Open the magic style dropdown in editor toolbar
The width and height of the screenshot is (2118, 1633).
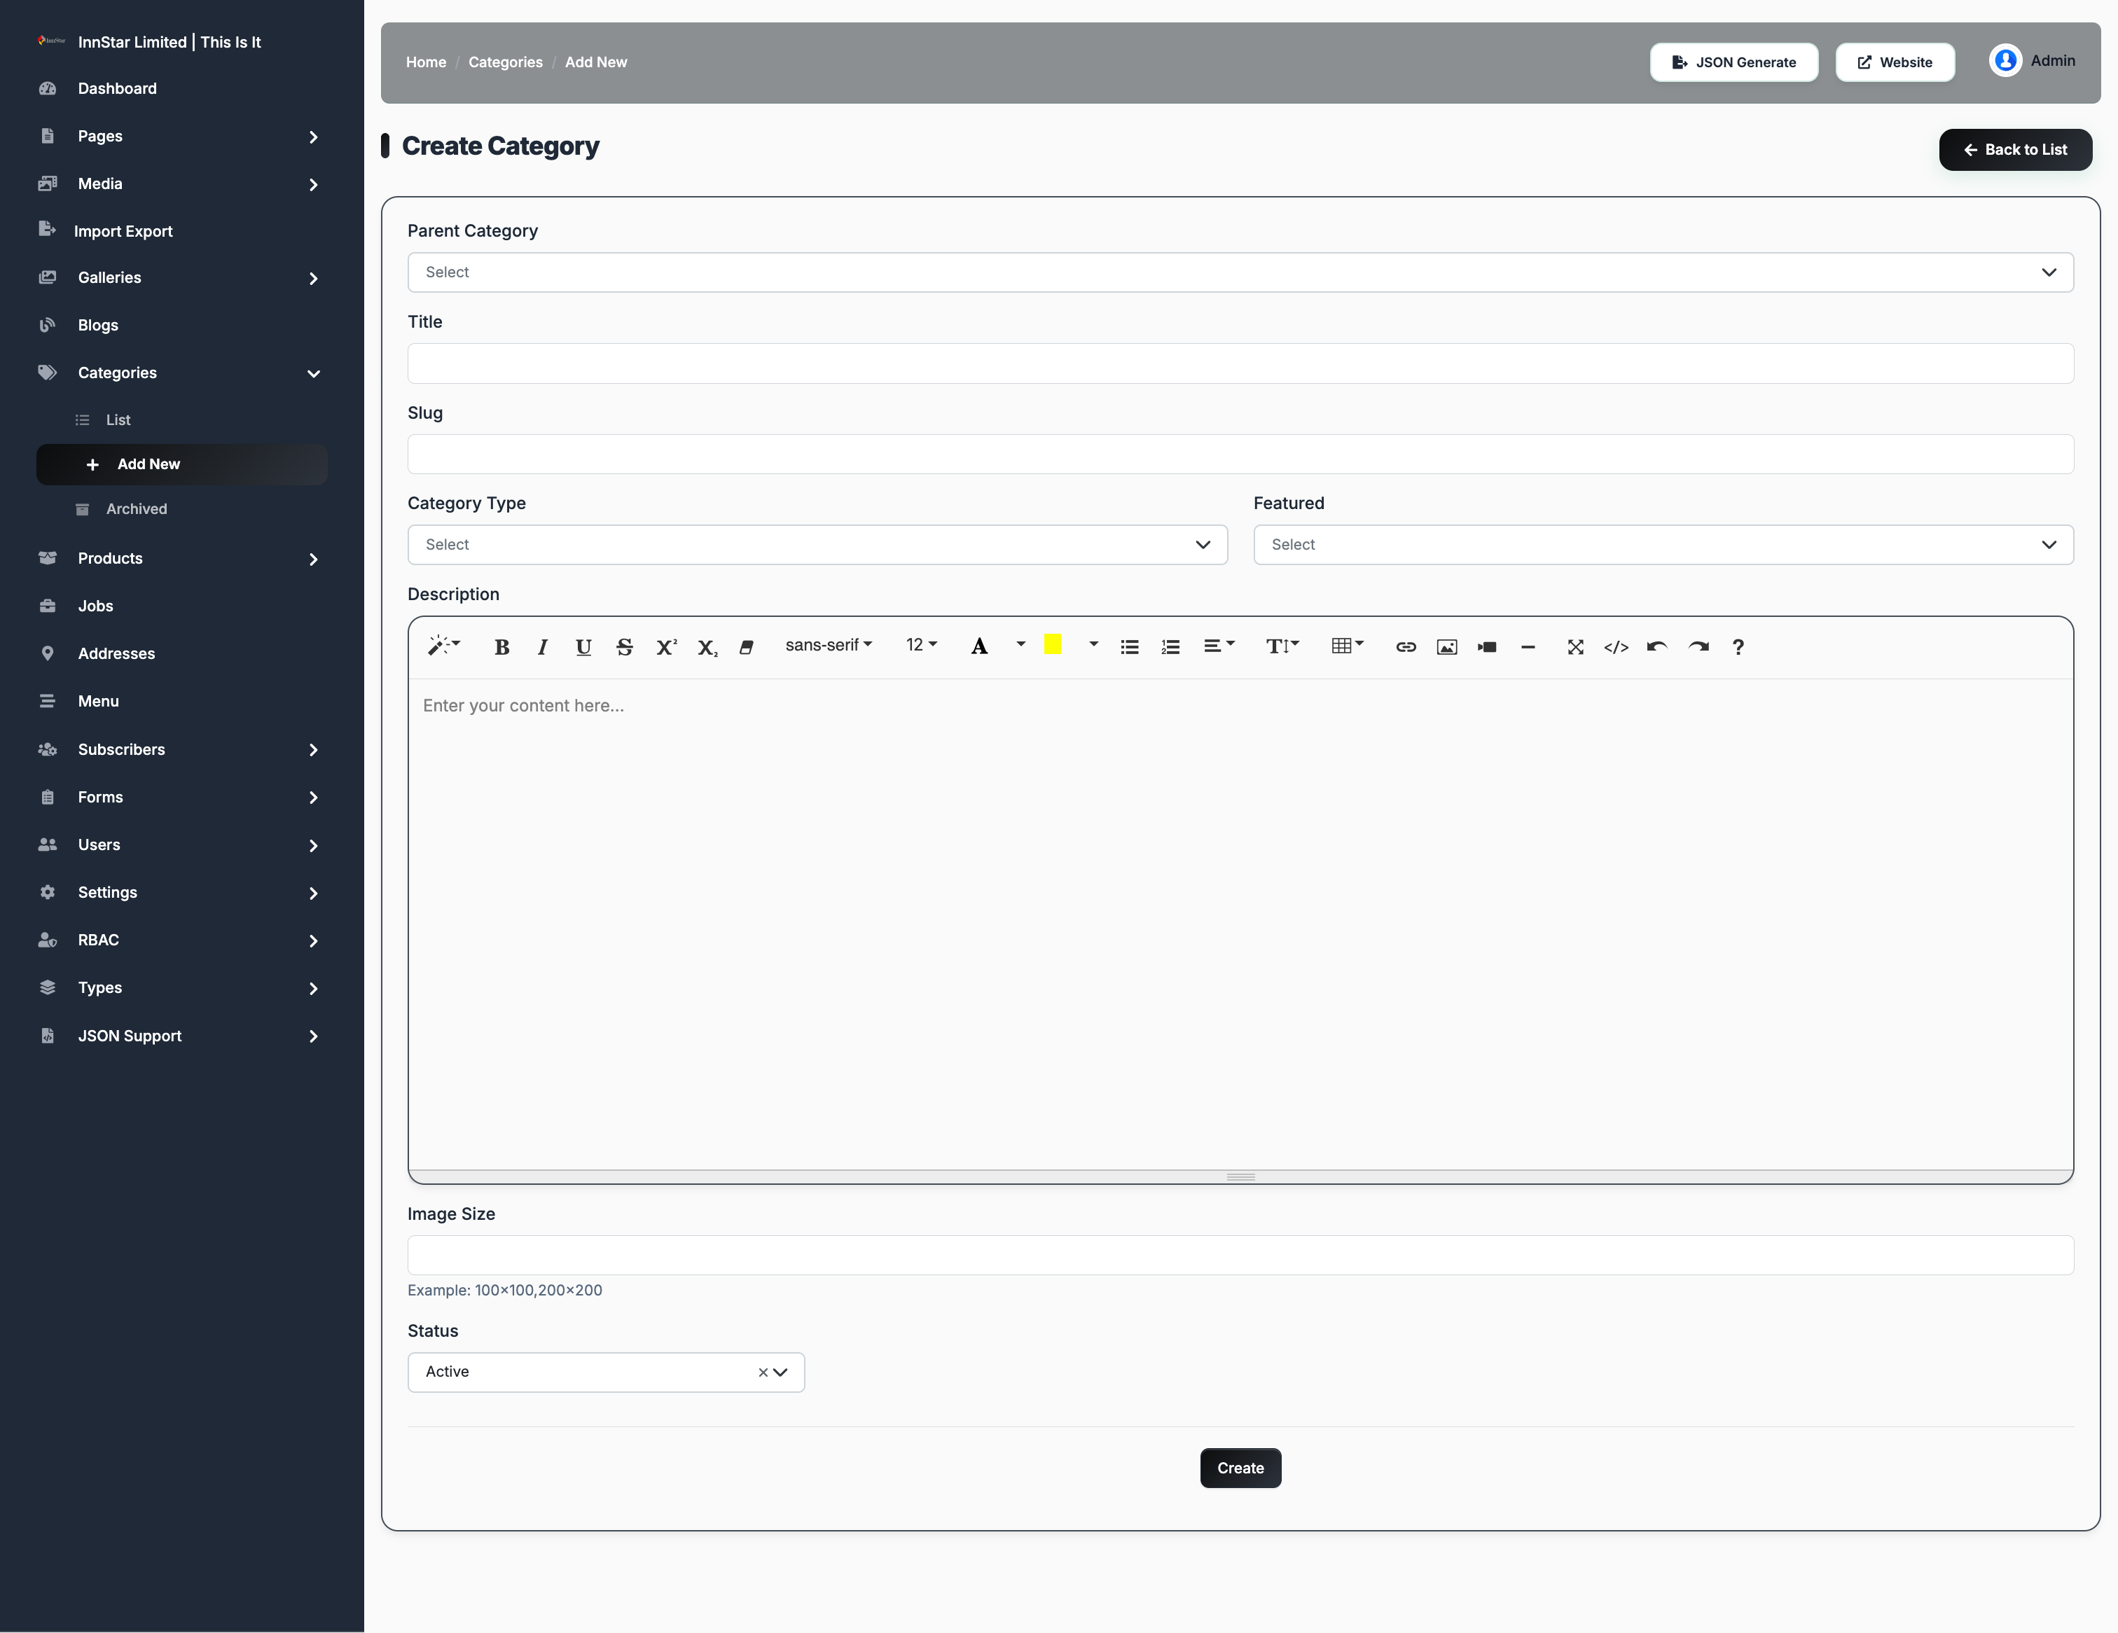[444, 646]
